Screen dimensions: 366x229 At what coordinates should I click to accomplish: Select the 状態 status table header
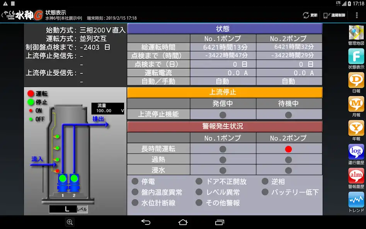tap(225, 28)
